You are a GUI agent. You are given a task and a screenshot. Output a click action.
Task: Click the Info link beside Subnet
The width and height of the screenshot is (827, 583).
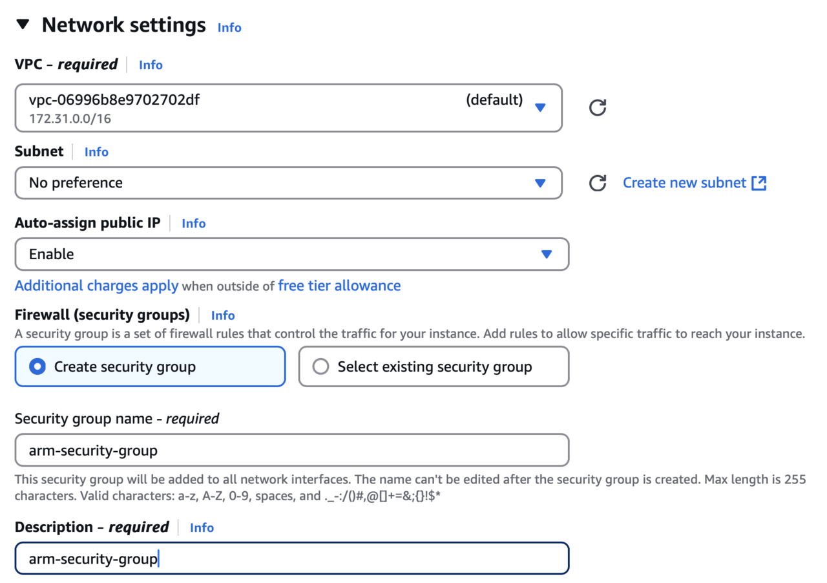96,152
